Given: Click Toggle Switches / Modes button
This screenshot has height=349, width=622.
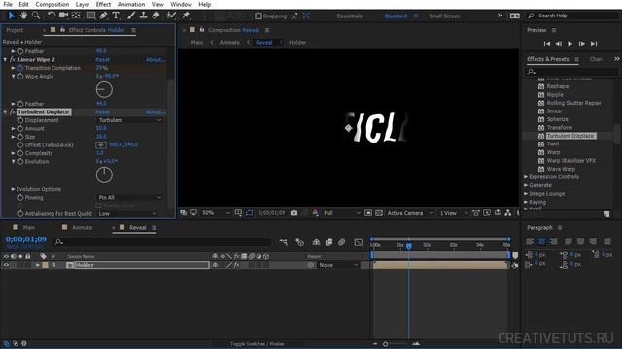Looking at the screenshot, I should coord(257,344).
